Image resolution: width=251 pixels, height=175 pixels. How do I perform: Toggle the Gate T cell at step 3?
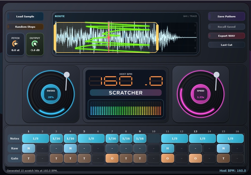click(56, 158)
